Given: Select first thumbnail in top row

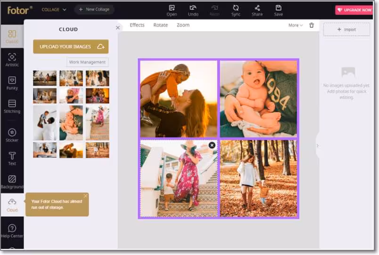Looking at the screenshot, I should click(x=45, y=78).
